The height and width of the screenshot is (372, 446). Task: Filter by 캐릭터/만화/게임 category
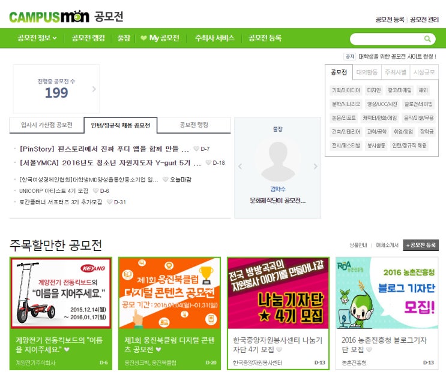380,118
